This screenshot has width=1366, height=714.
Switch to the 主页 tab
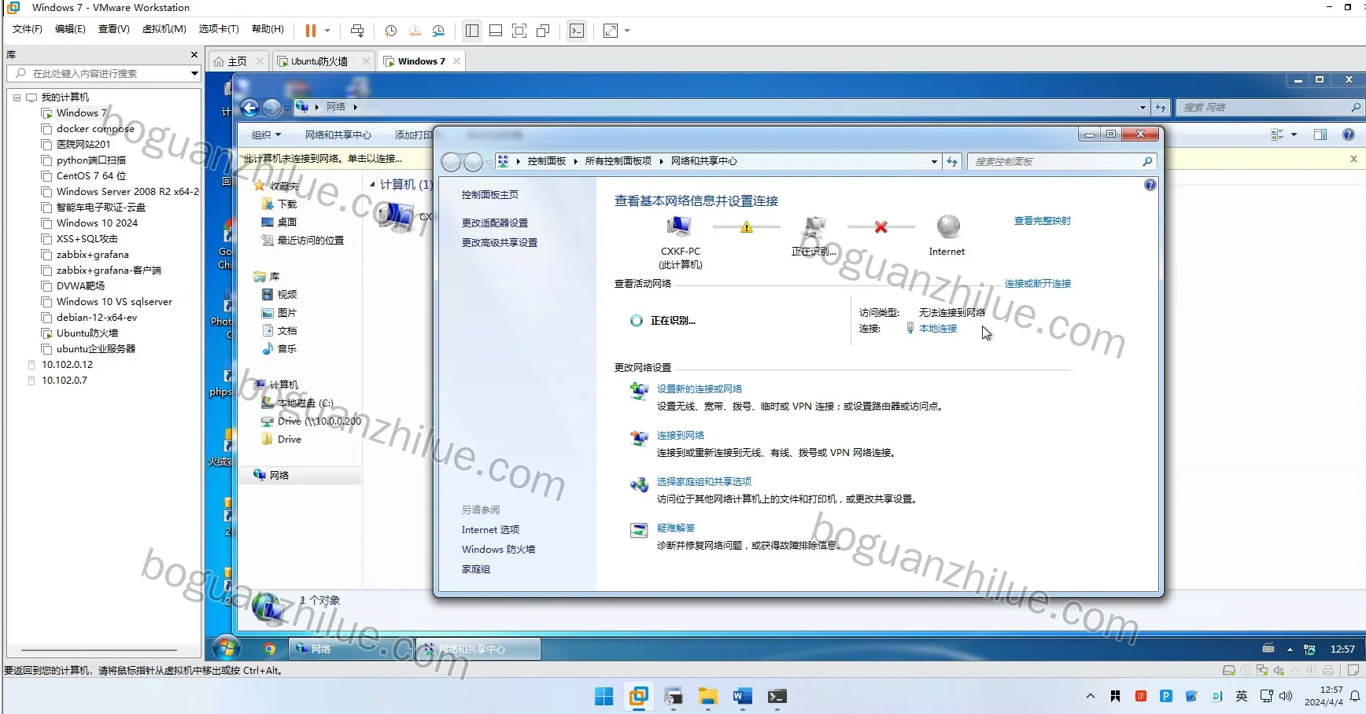pos(238,61)
